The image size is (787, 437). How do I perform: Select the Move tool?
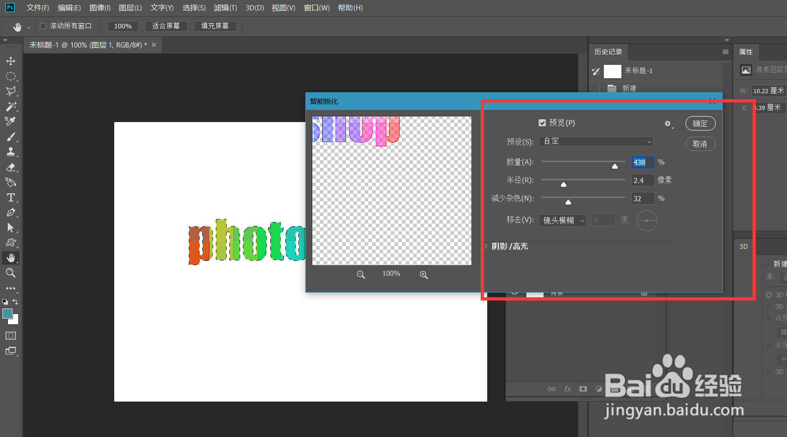coord(11,61)
